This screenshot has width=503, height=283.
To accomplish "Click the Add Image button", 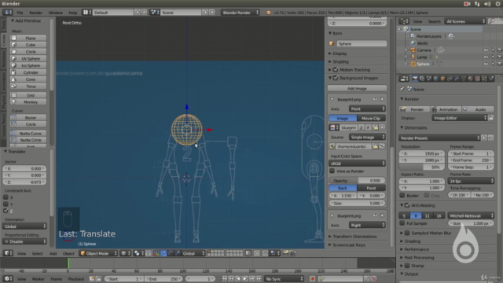I will [357, 88].
